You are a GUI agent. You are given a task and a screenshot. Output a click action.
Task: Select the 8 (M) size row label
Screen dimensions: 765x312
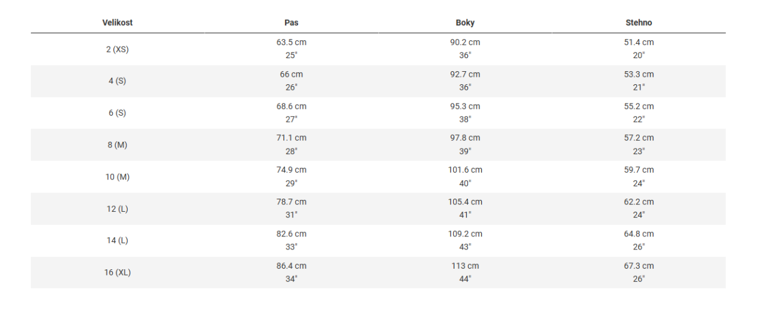click(117, 145)
